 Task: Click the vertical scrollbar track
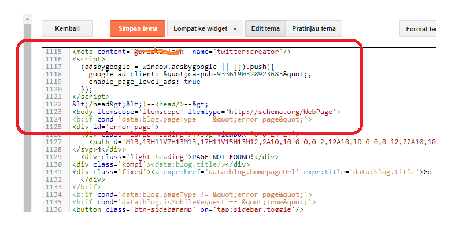28,117
